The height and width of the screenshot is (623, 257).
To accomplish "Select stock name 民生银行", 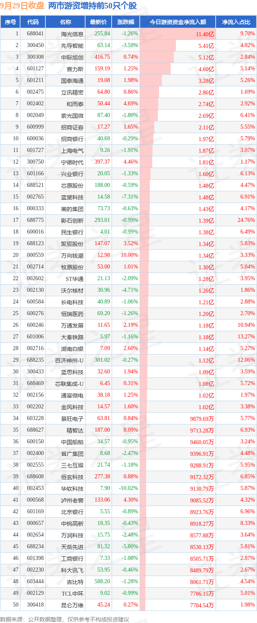I will point(72,232).
